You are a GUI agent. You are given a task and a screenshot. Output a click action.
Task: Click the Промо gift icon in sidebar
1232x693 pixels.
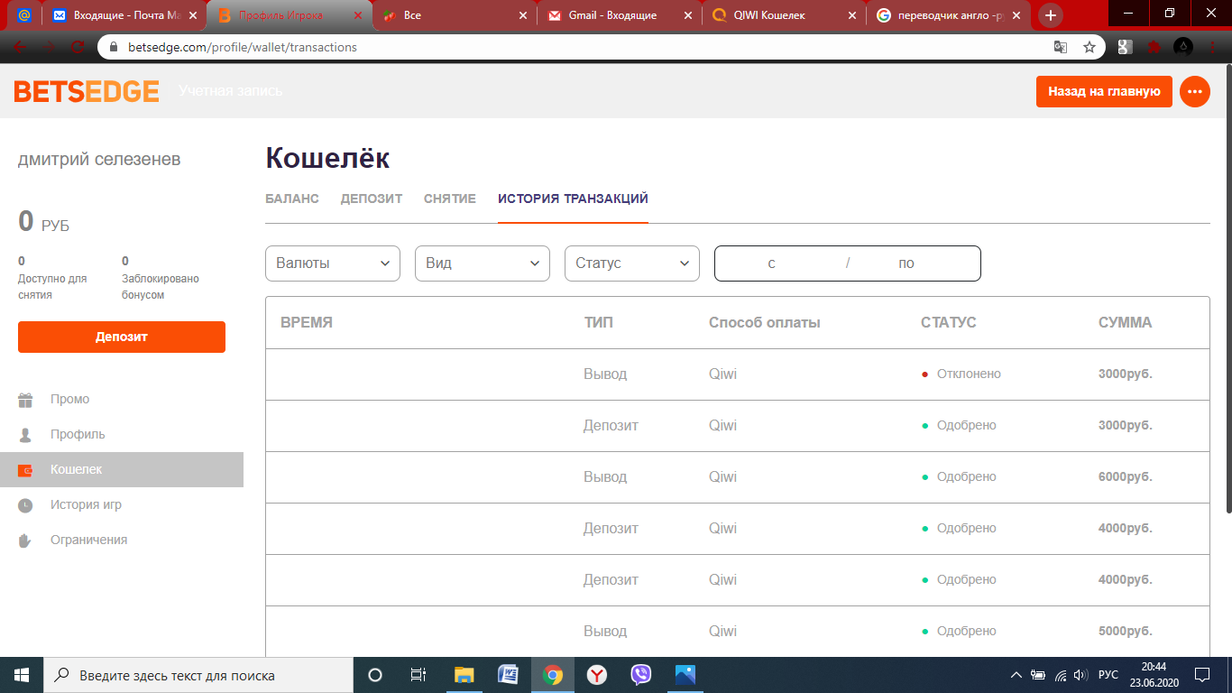click(25, 400)
